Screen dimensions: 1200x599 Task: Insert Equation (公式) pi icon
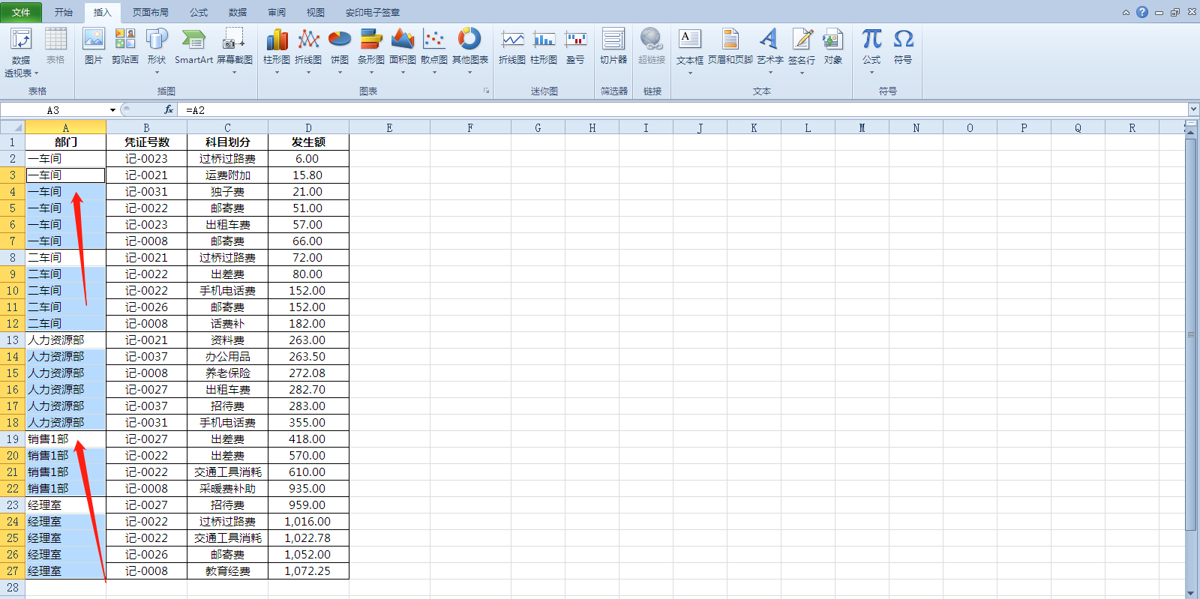[871, 39]
